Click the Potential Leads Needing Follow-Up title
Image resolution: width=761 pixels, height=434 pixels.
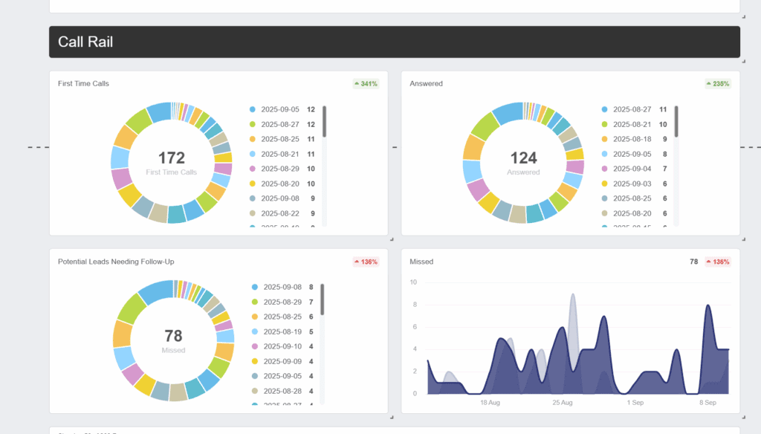[116, 262]
